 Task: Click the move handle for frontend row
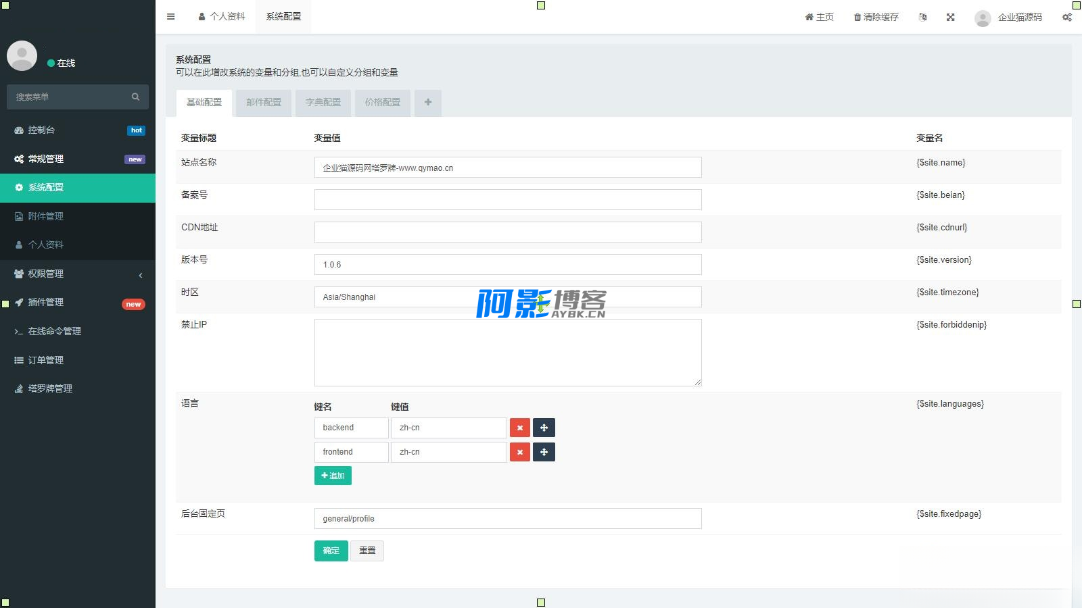pos(544,452)
